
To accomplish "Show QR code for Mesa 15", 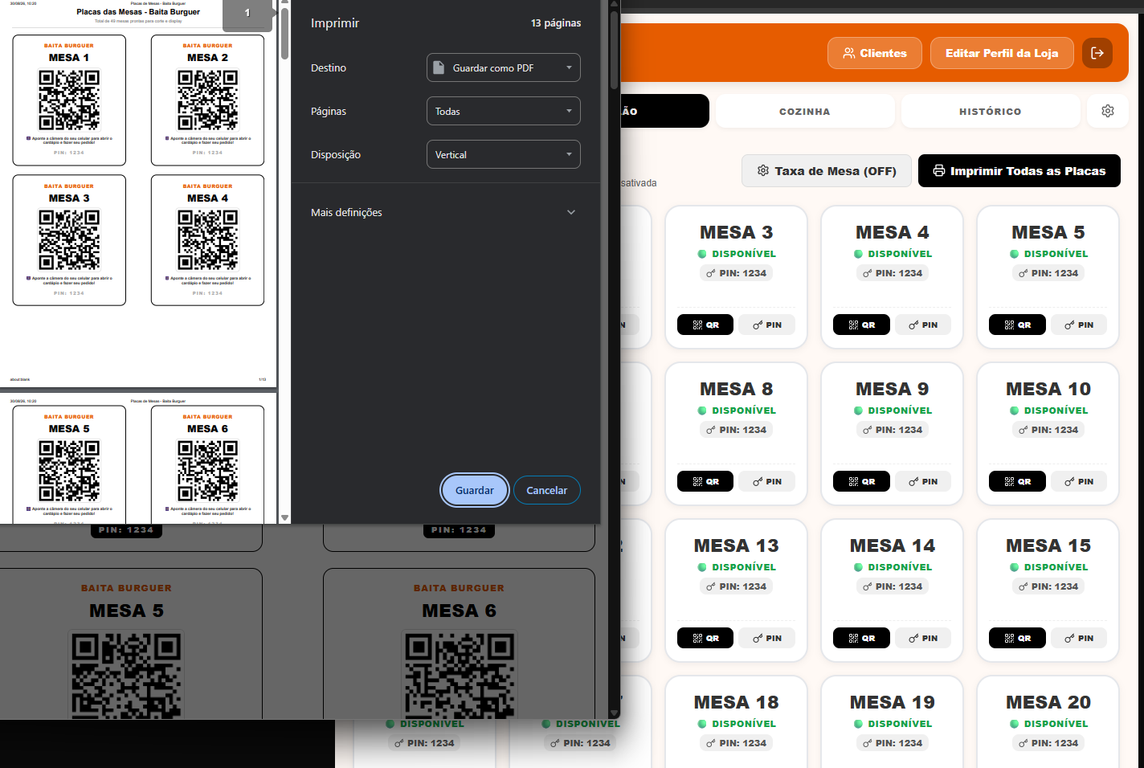I will point(1017,638).
